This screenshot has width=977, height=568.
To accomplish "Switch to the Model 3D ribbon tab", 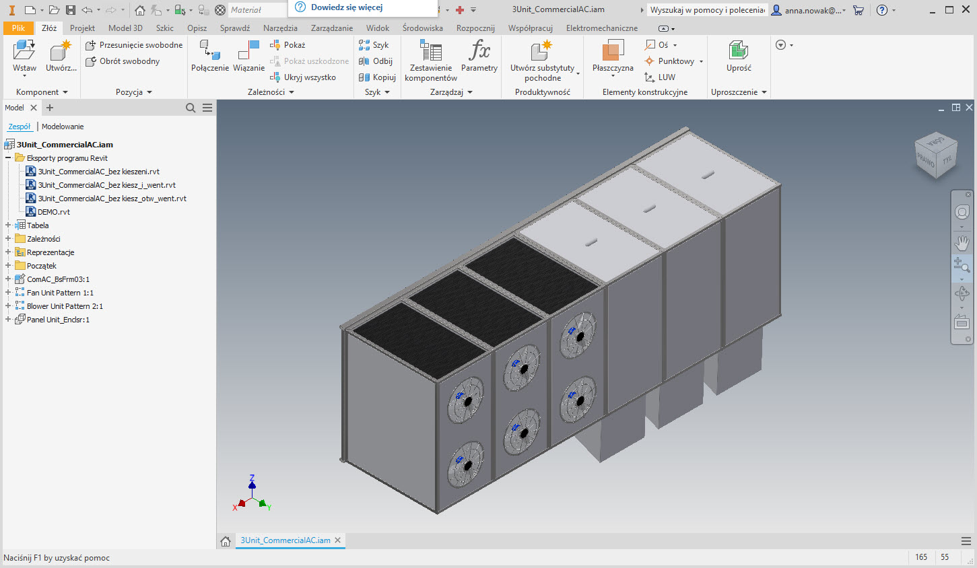I will 125,28.
